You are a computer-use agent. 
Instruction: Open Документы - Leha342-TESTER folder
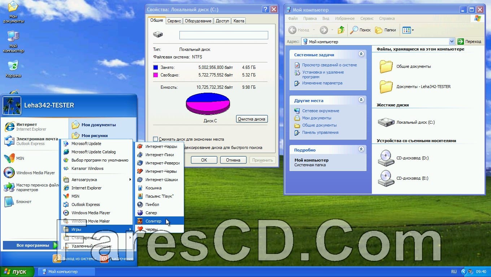pos(415,87)
